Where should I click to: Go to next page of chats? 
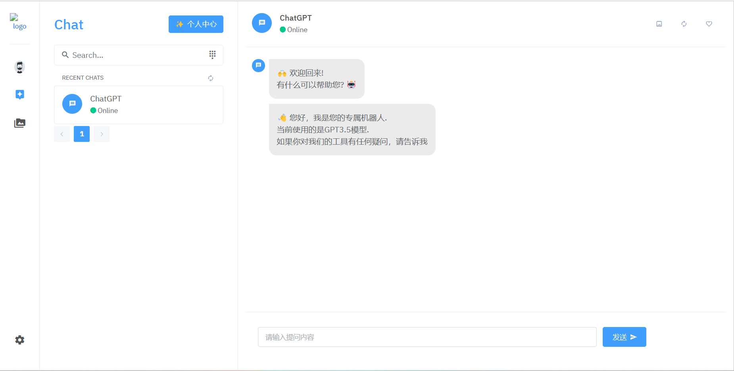(x=102, y=134)
